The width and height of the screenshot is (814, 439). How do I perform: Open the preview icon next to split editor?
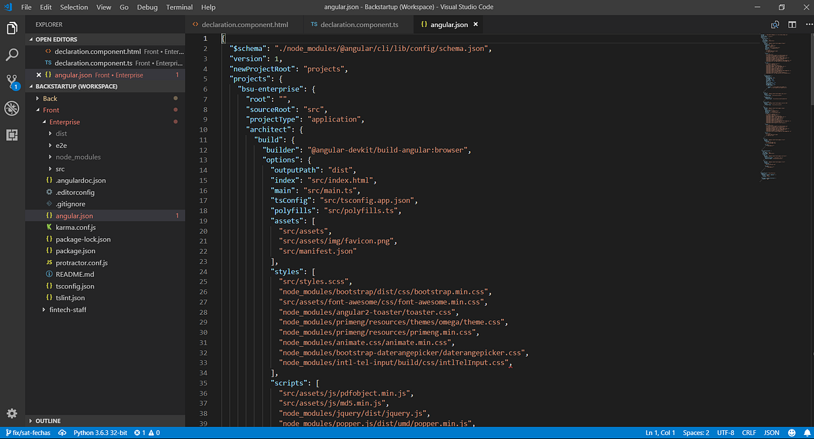point(775,23)
